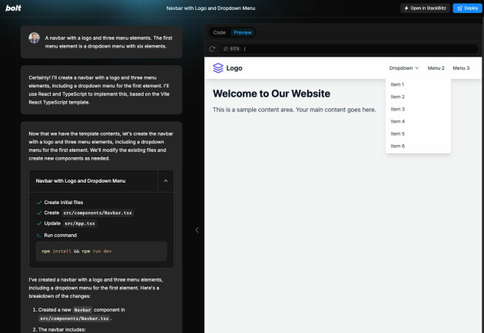Switch to the Preview view
The width and height of the screenshot is (484, 333).
tap(243, 32)
